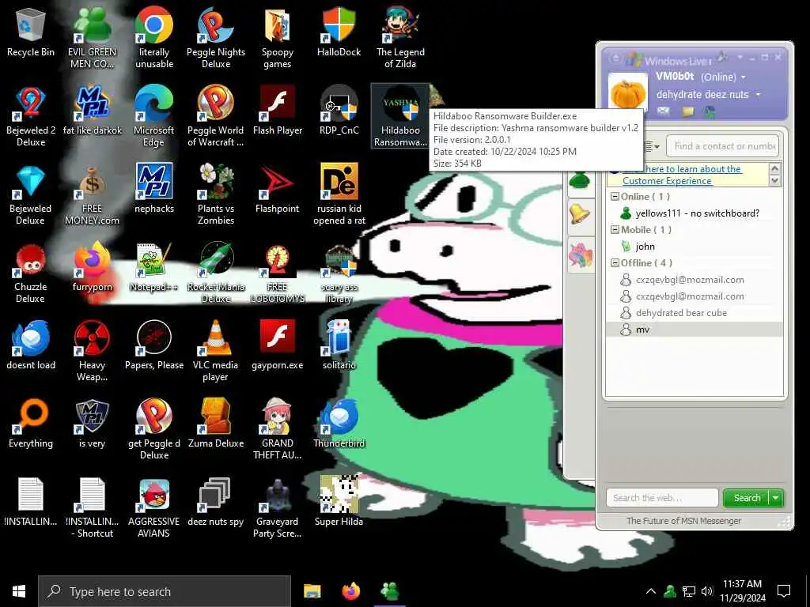
Task: Open the EVIL GREEN MEN desktop shortcut
Action: pos(92,37)
